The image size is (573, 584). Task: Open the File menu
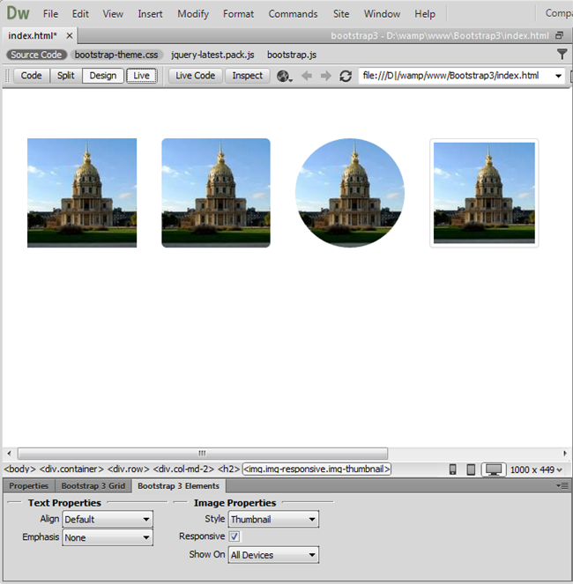[50, 14]
